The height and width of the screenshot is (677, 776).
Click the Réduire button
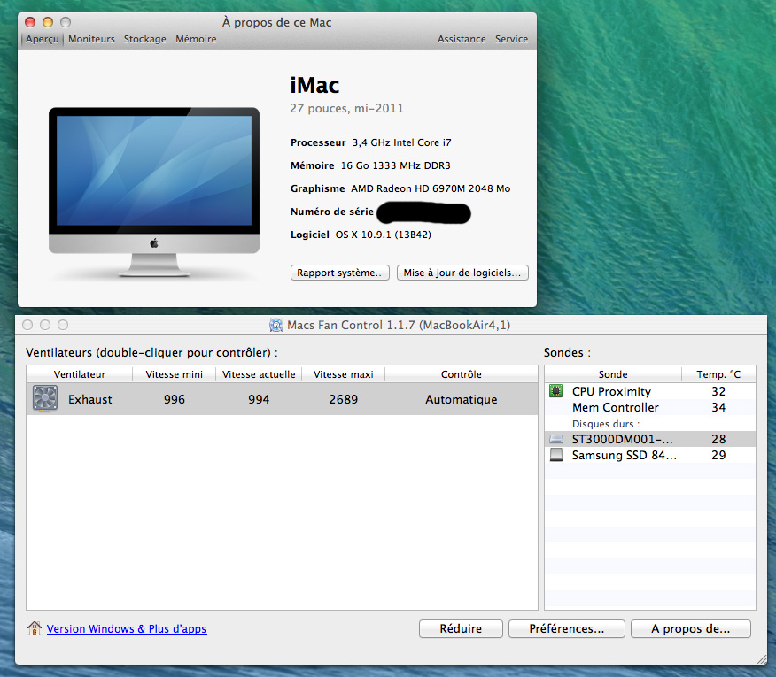(461, 628)
